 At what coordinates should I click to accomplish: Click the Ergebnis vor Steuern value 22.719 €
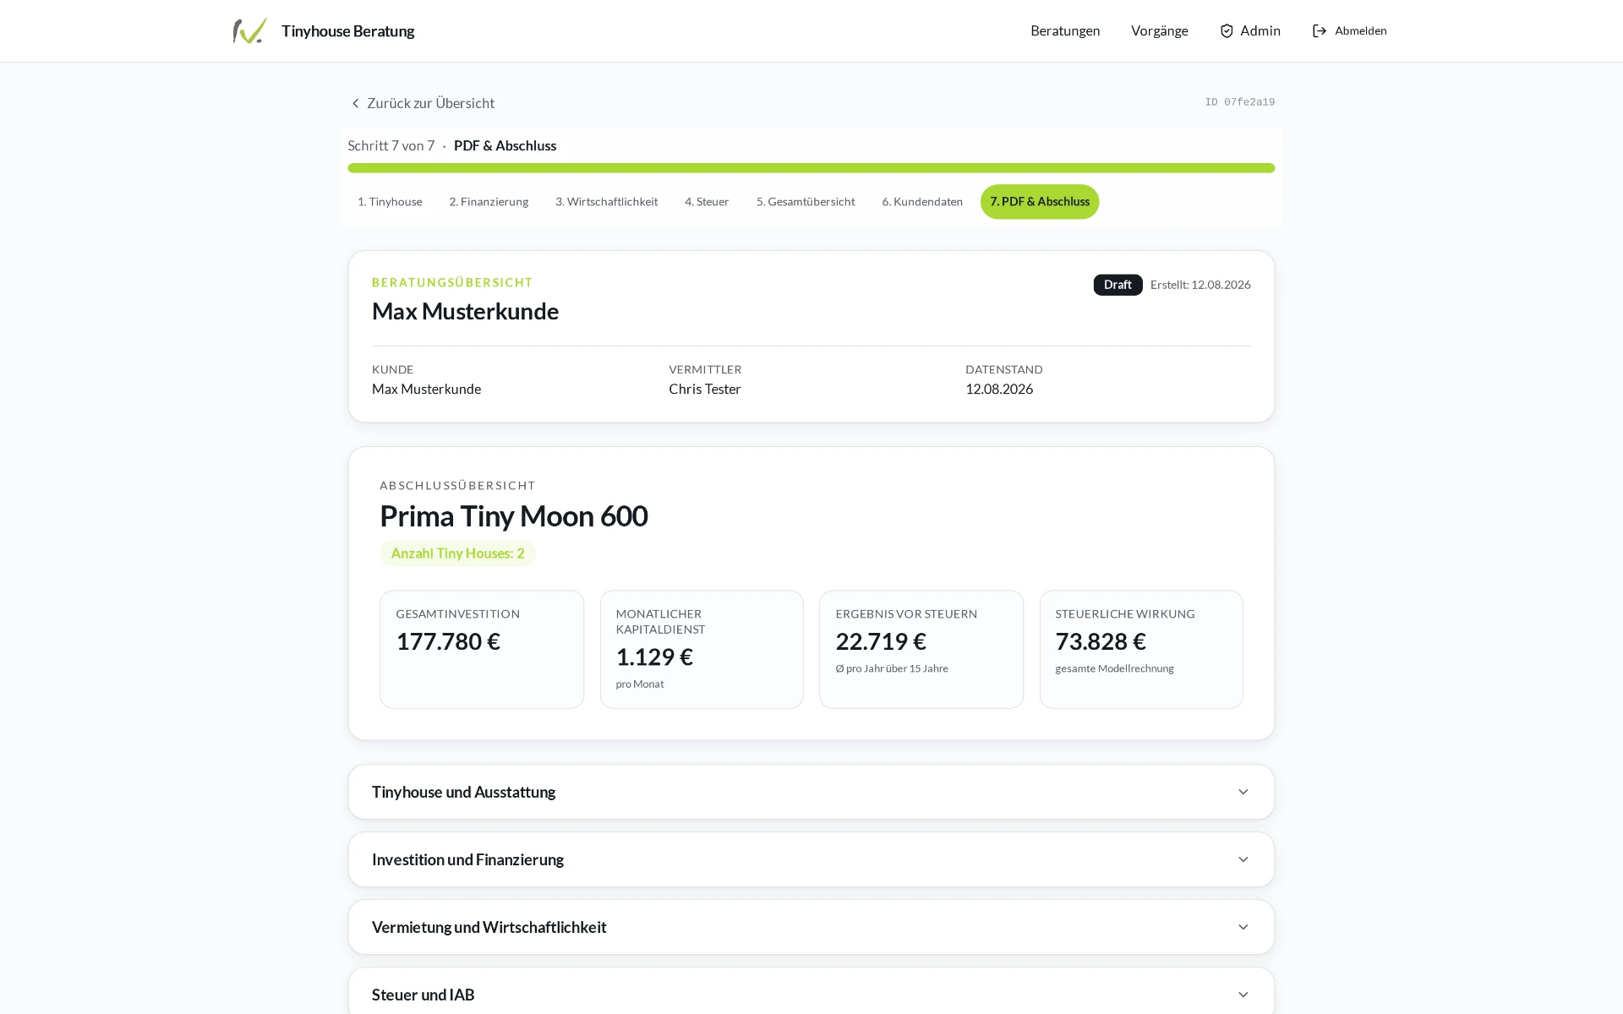pos(881,641)
